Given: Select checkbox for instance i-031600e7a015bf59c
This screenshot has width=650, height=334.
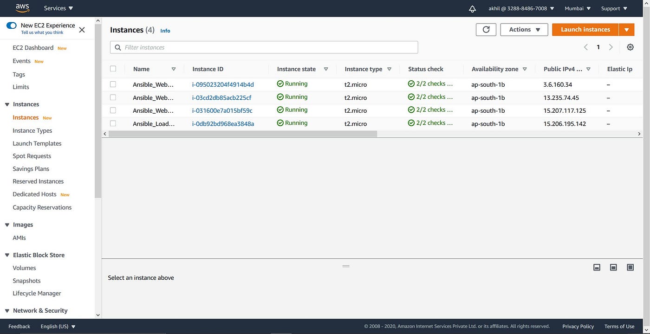Looking at the screenshot, I should pos(113,110).
